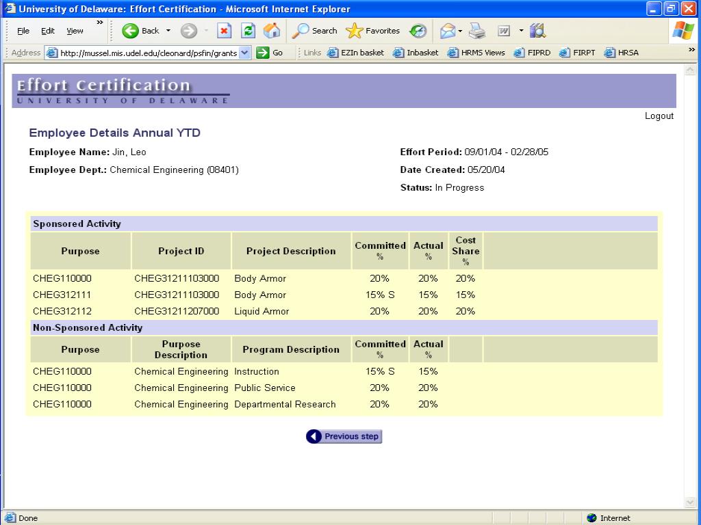Screen dimensions: 701x525
Task: Open the Edit options dropdown arrow
Action: pos(521,31)
